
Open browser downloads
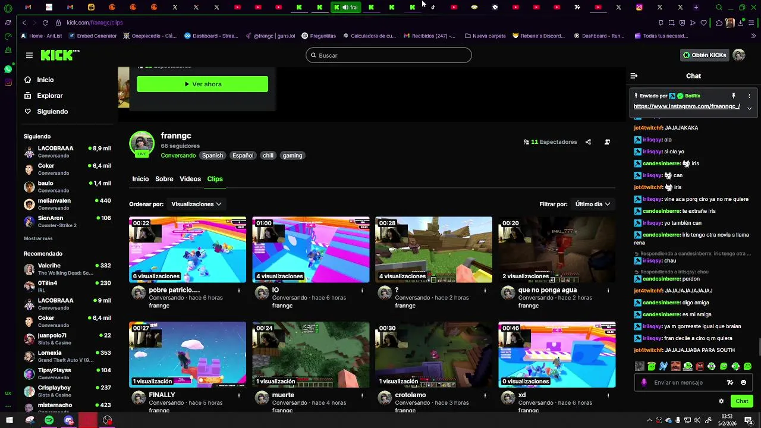[740, 23]
